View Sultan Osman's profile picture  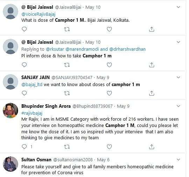pos(10,164)
